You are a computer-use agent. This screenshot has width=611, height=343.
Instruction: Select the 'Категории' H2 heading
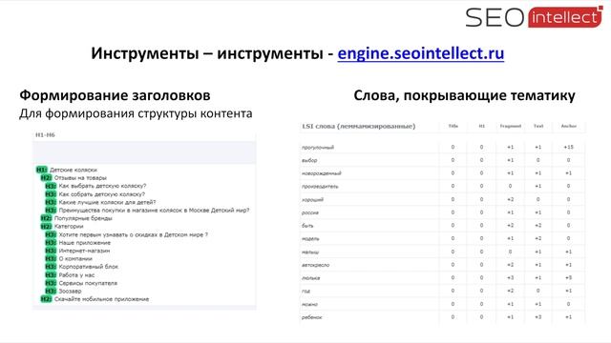pos(69,227)
